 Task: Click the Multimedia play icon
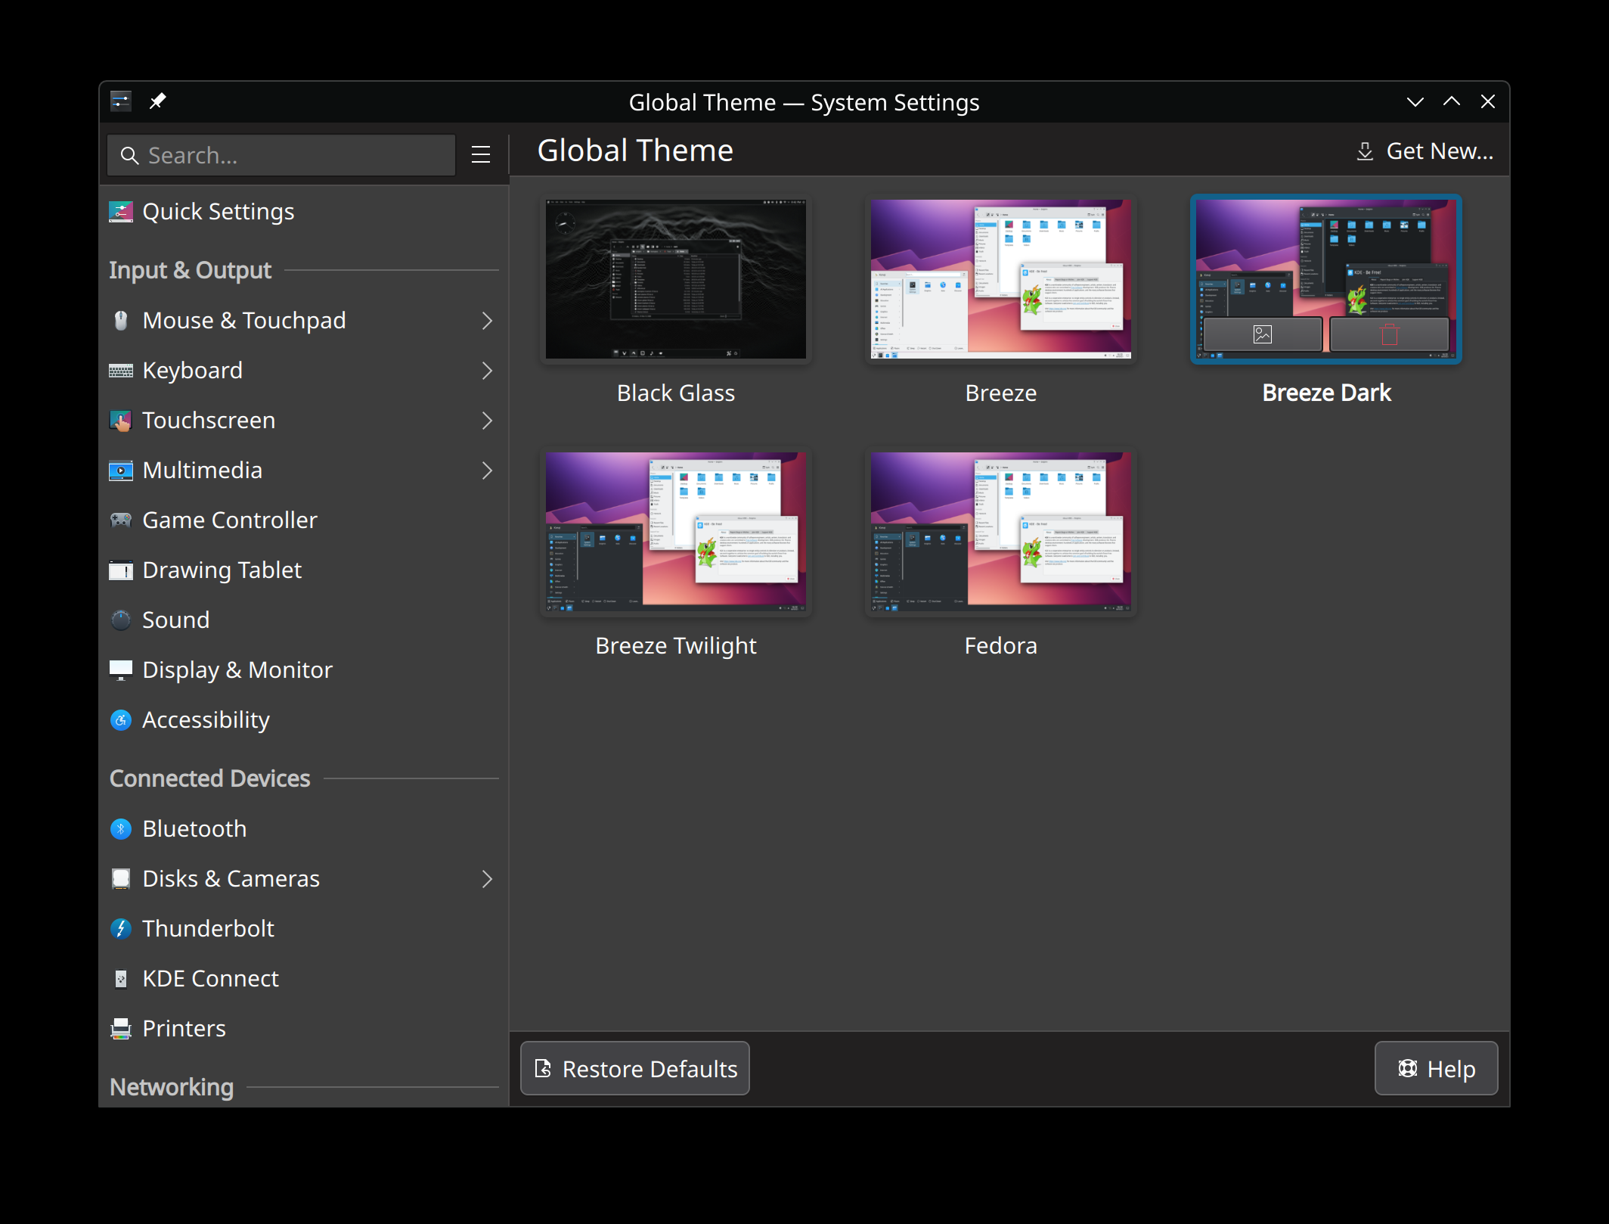point(121,471)
